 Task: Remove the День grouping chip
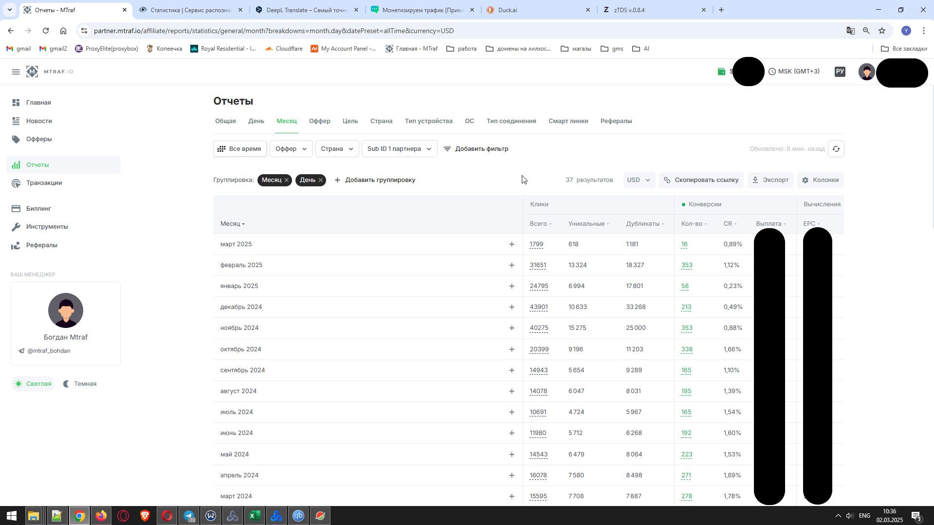pos(321,180)
